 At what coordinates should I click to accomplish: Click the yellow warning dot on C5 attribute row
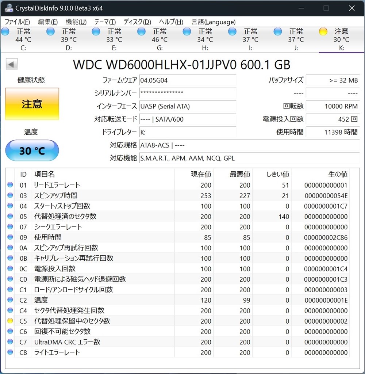coord(10,321)
